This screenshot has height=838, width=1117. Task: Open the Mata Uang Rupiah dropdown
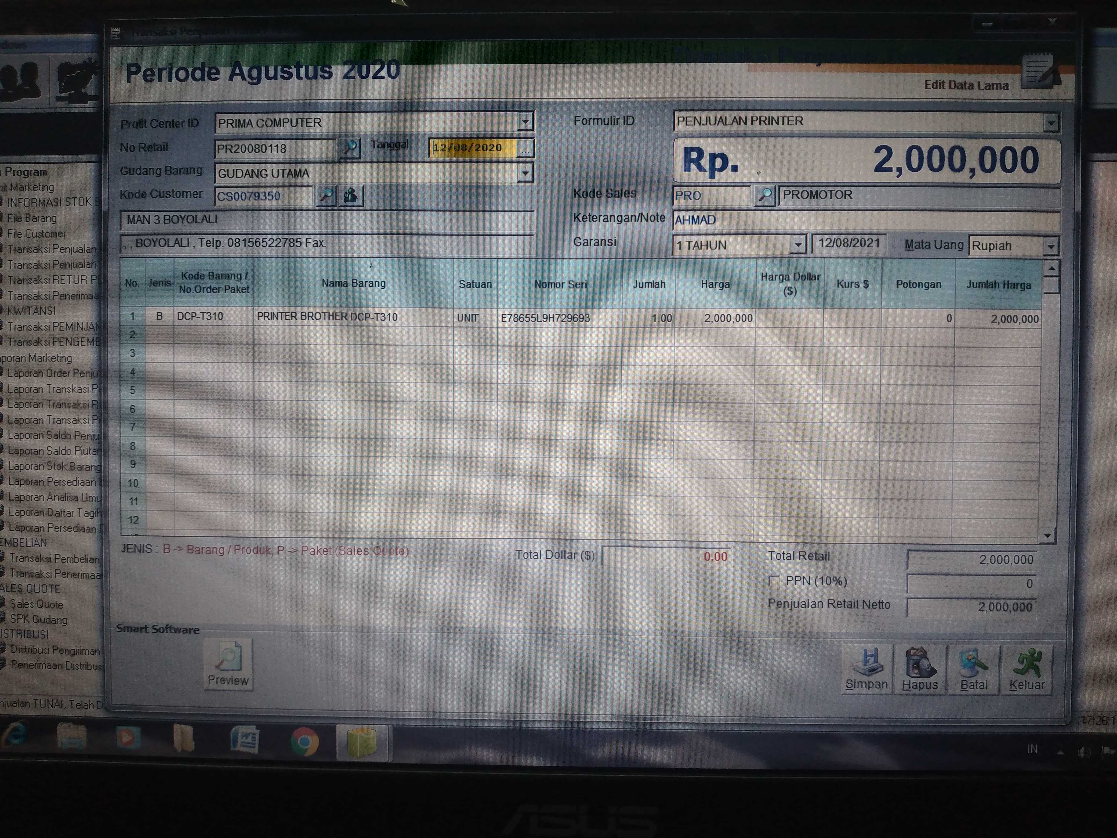pyautogui.click(x=1050, y=247)
